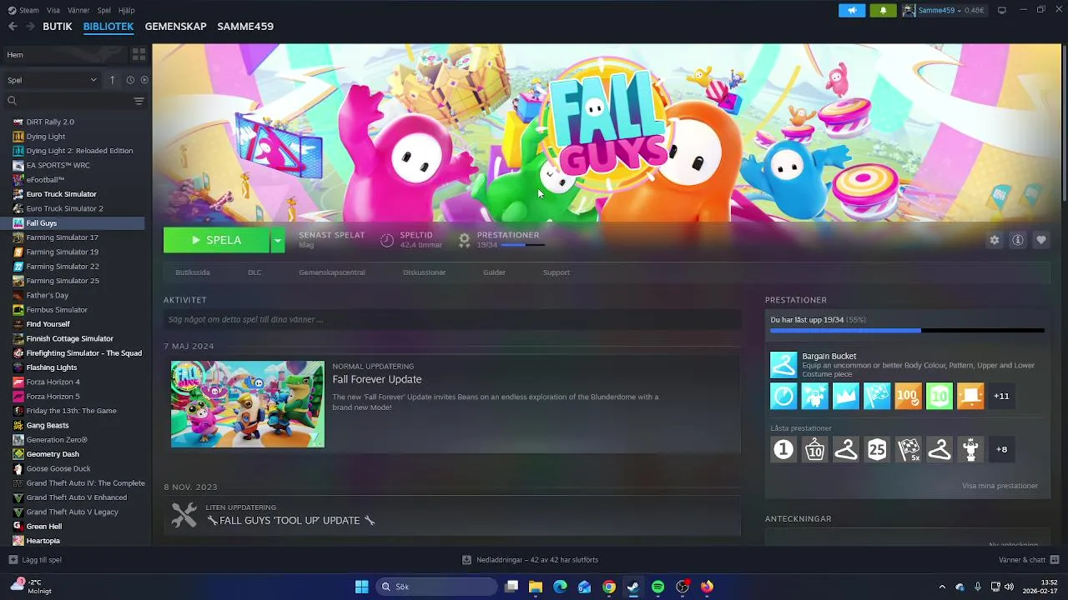The image size is (1068, 600).
Task: Toggle the recent clock filter icon
Action: (x=130, y=80)
